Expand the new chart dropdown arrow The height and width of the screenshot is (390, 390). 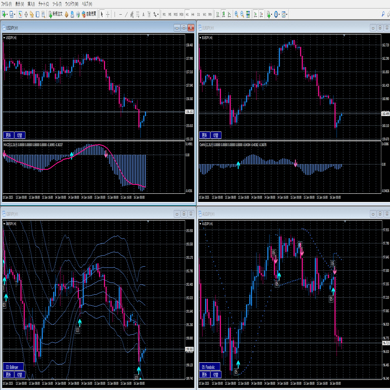(x=7, y=15)
